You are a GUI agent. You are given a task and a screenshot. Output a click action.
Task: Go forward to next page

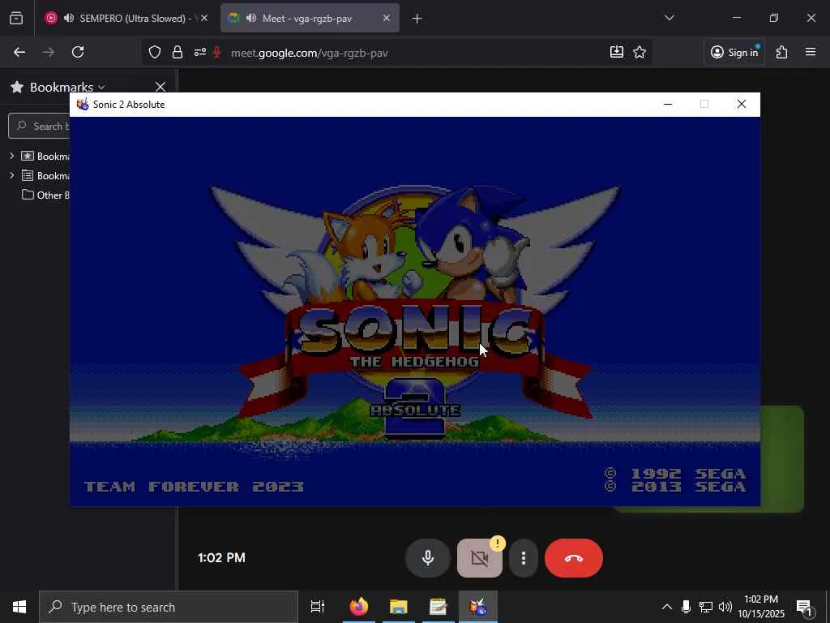tap(49, 52)
